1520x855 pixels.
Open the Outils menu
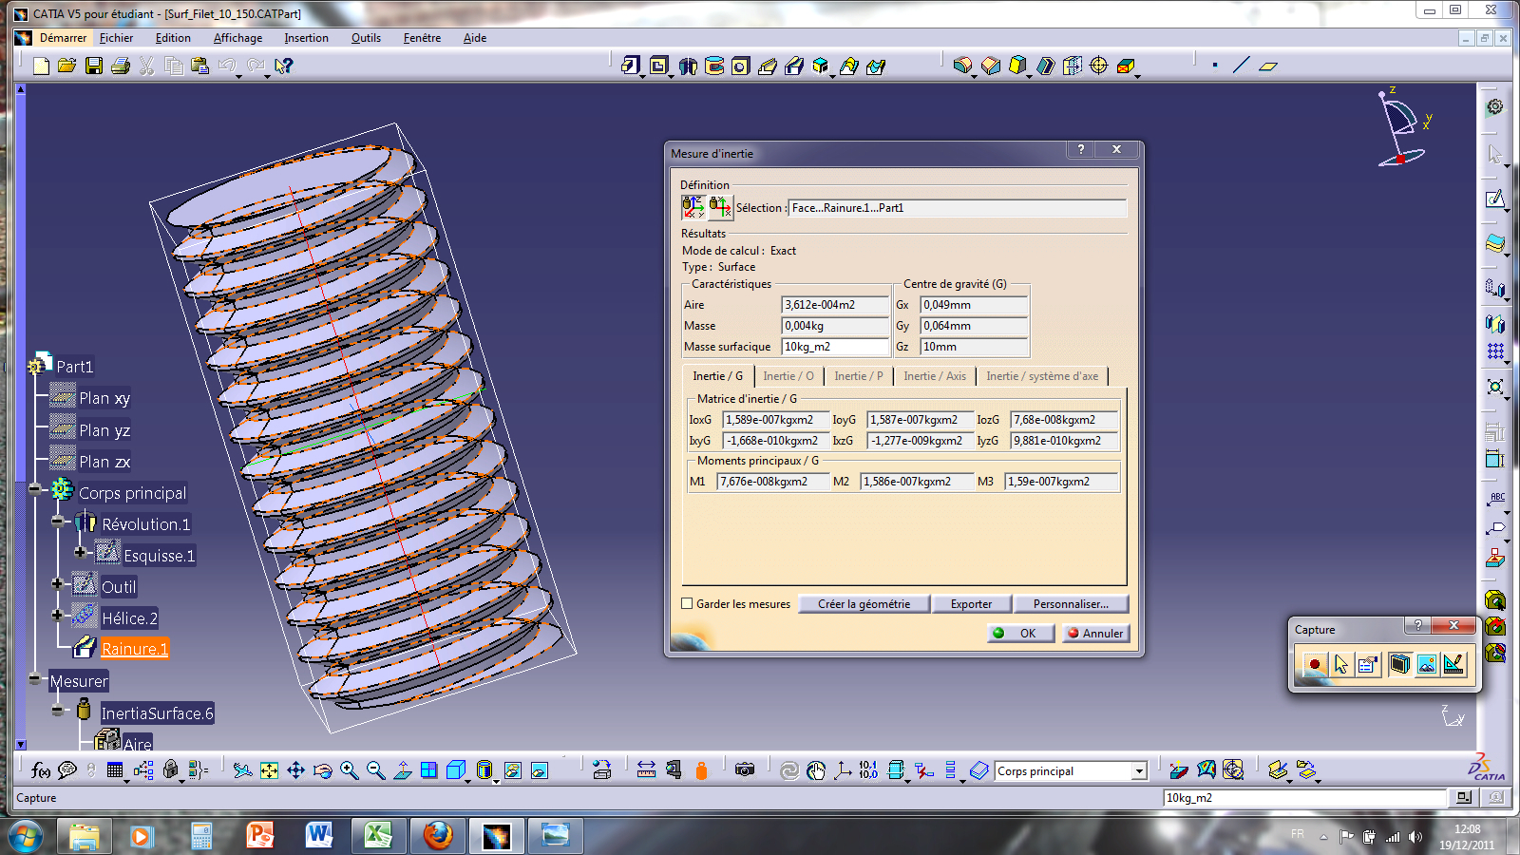click(366, 38)
